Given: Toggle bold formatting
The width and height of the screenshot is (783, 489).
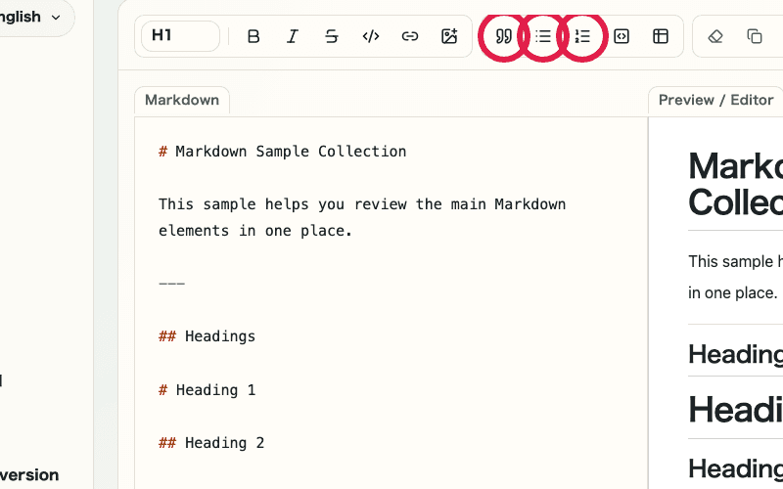Looking at the screenshot, I should (x=253, y=36).
